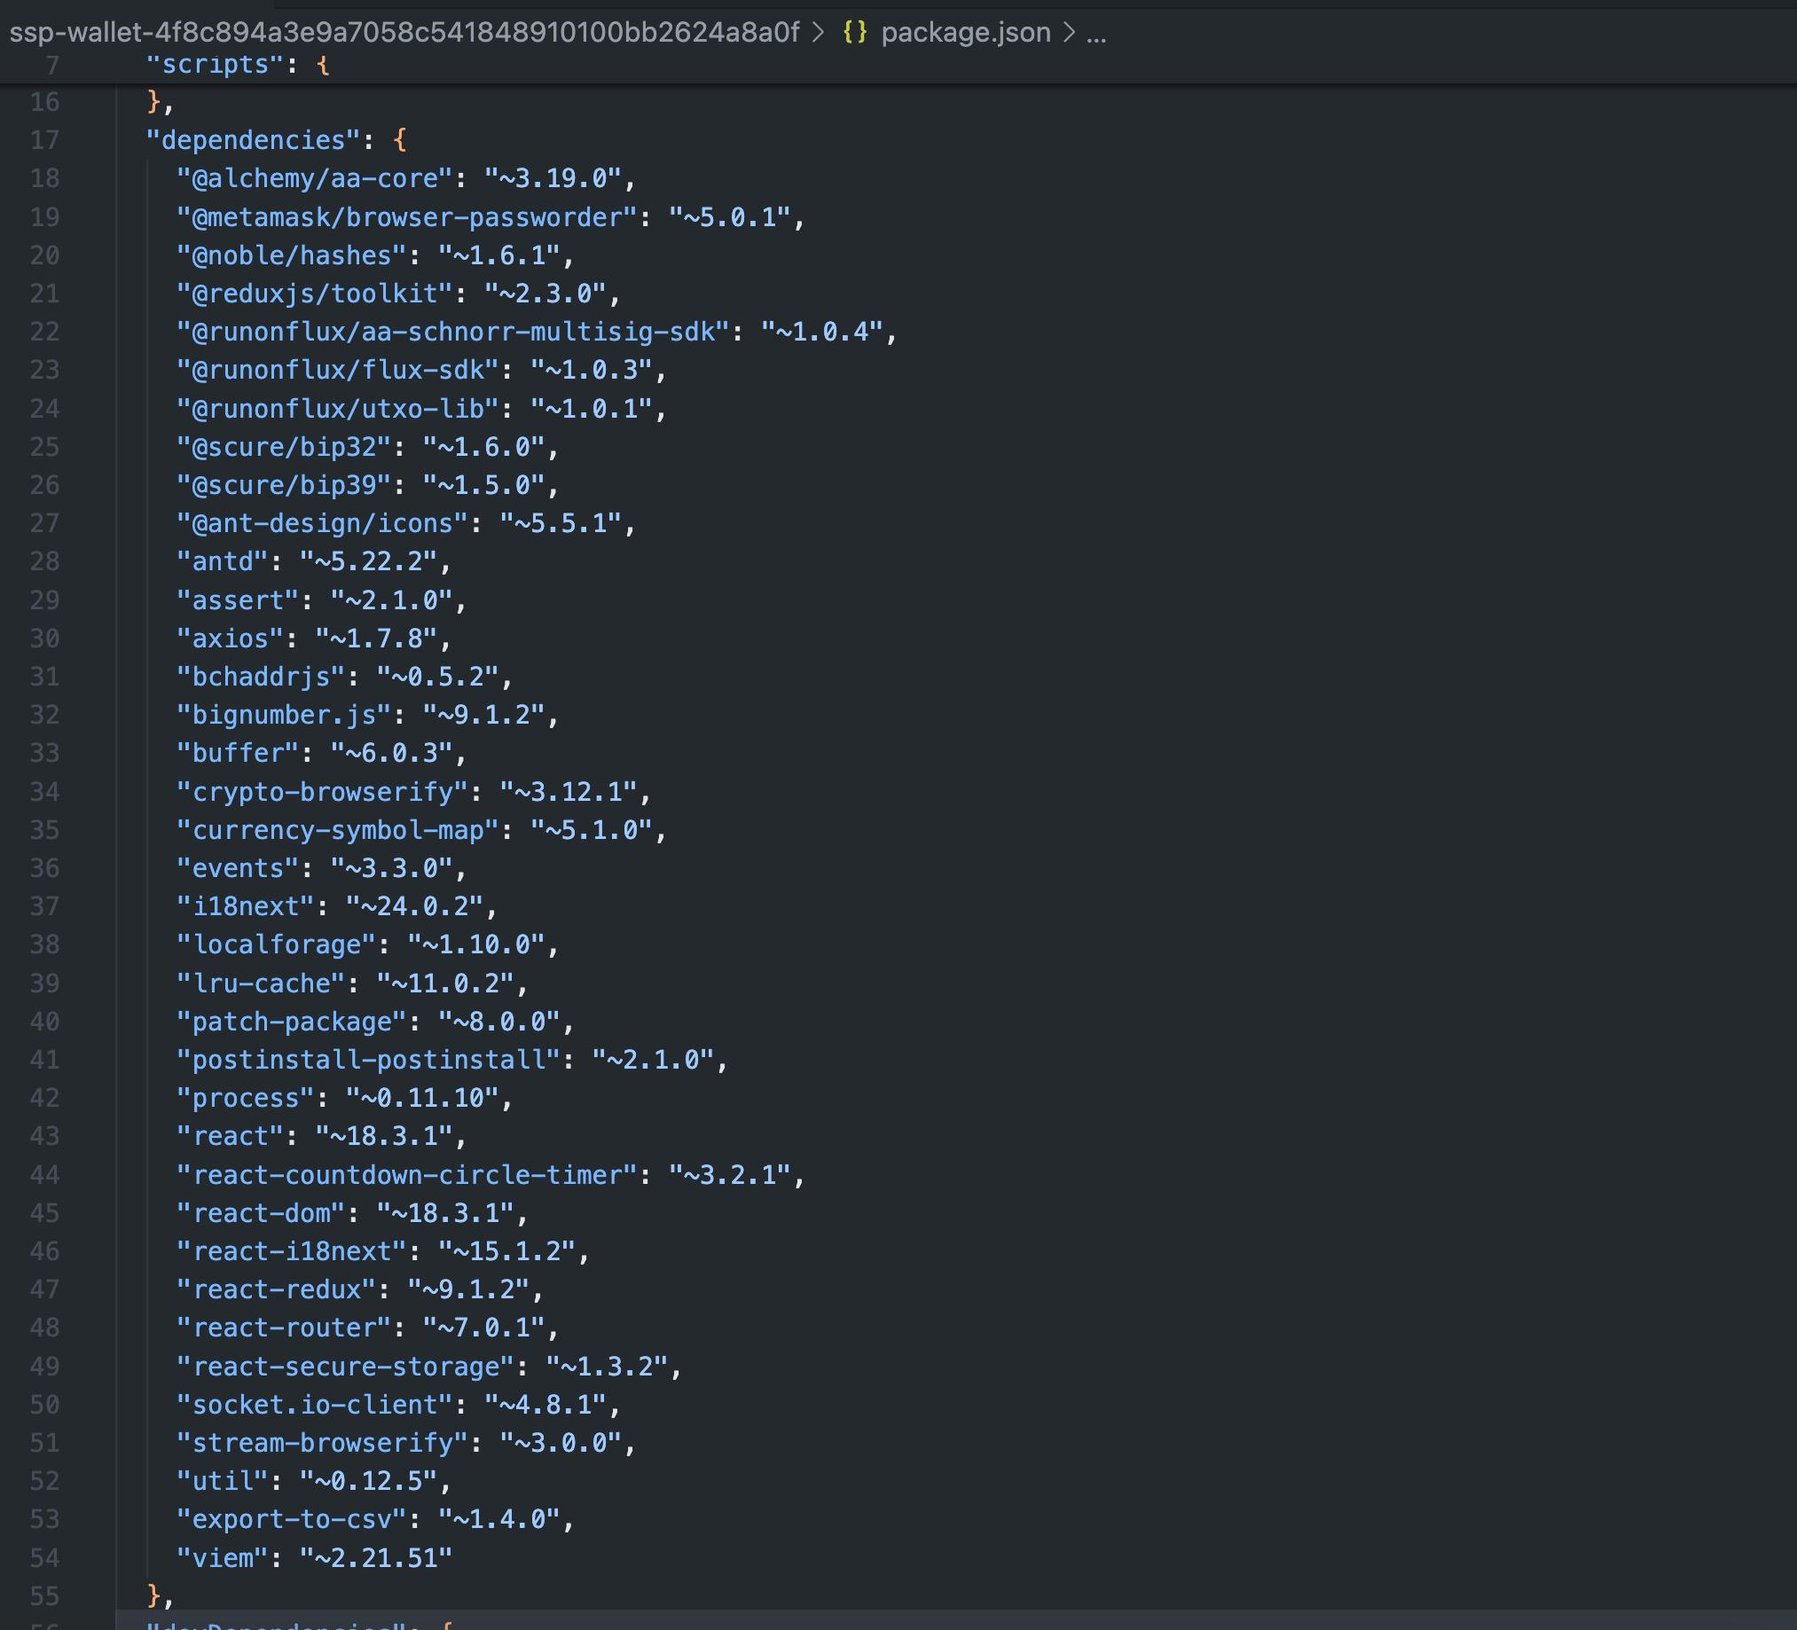Click the "@scure/bip39" key
This screenshot has height=1630, width=1797.
click(x=285, y=485)
